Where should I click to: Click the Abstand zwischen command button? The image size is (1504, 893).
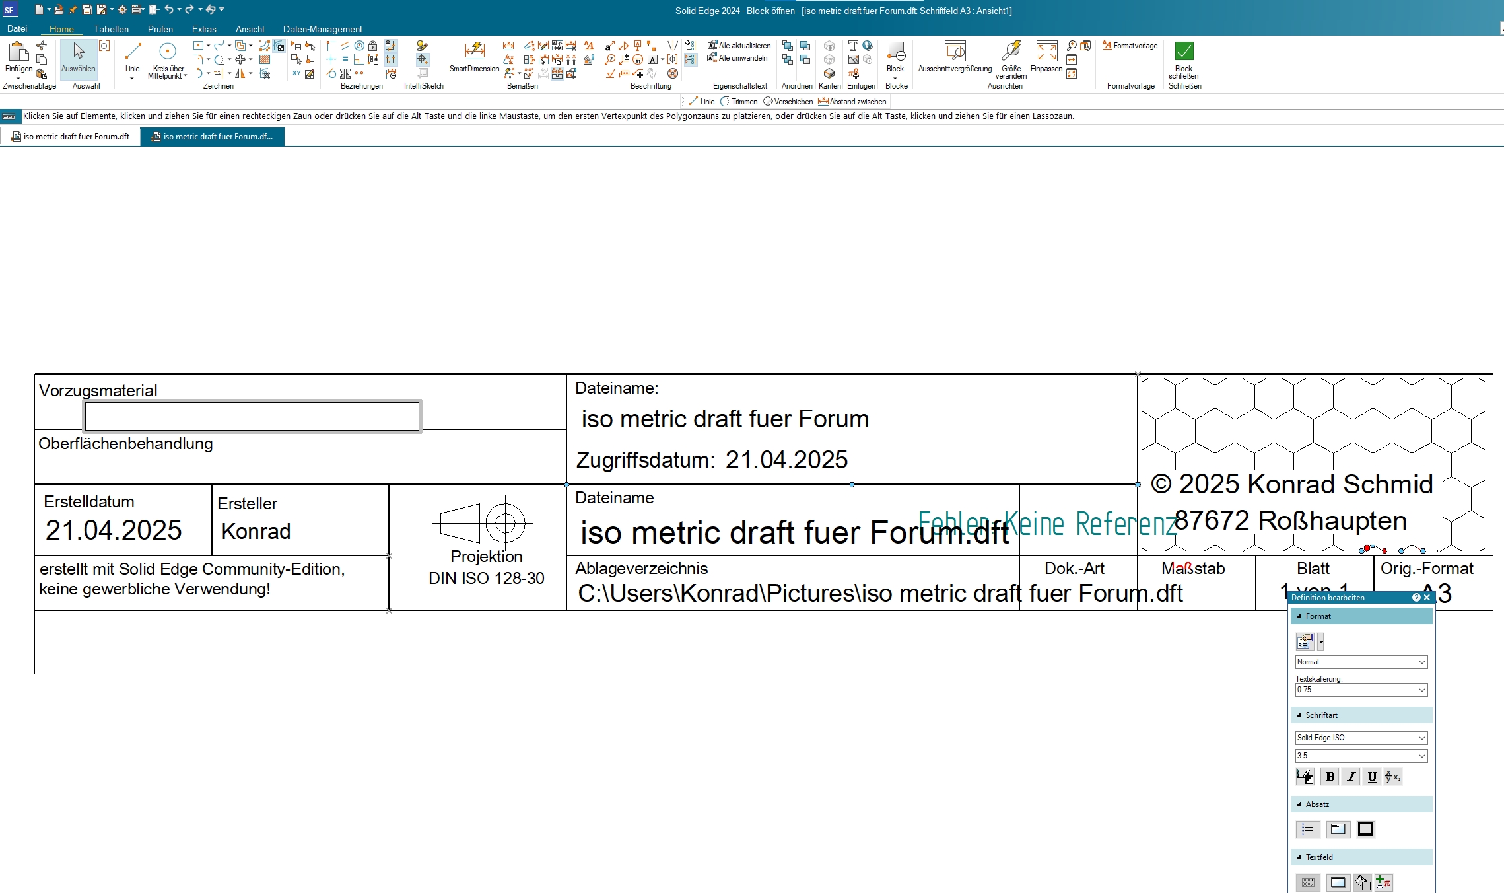(852, 102)
